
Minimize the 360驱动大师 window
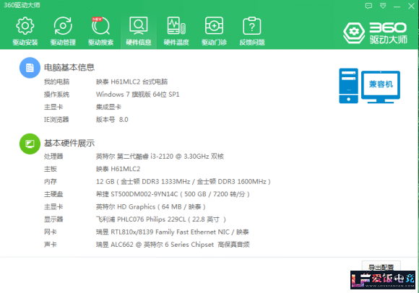click(x=397, y=6)
